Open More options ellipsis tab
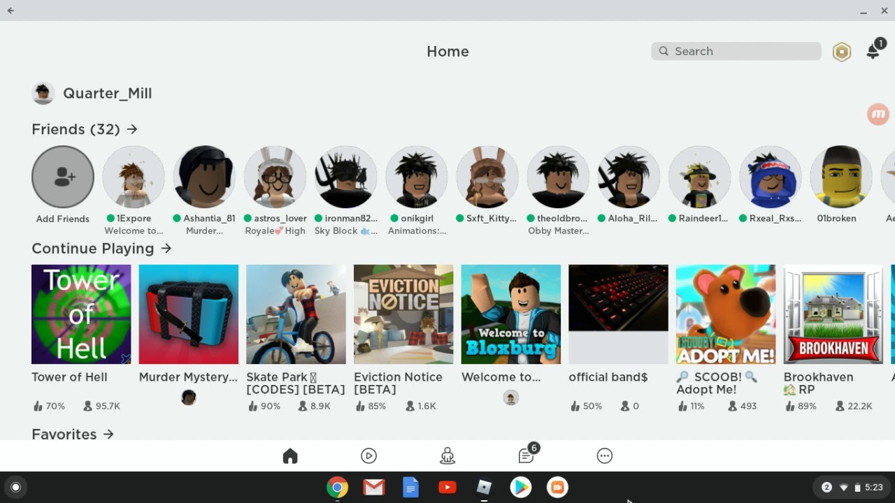Screen dimensions: 895x503 coord(605,456)
